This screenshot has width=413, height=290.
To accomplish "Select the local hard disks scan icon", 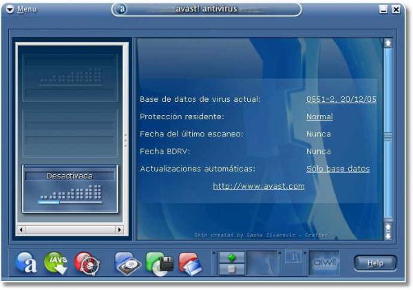I will pos(128,263).
